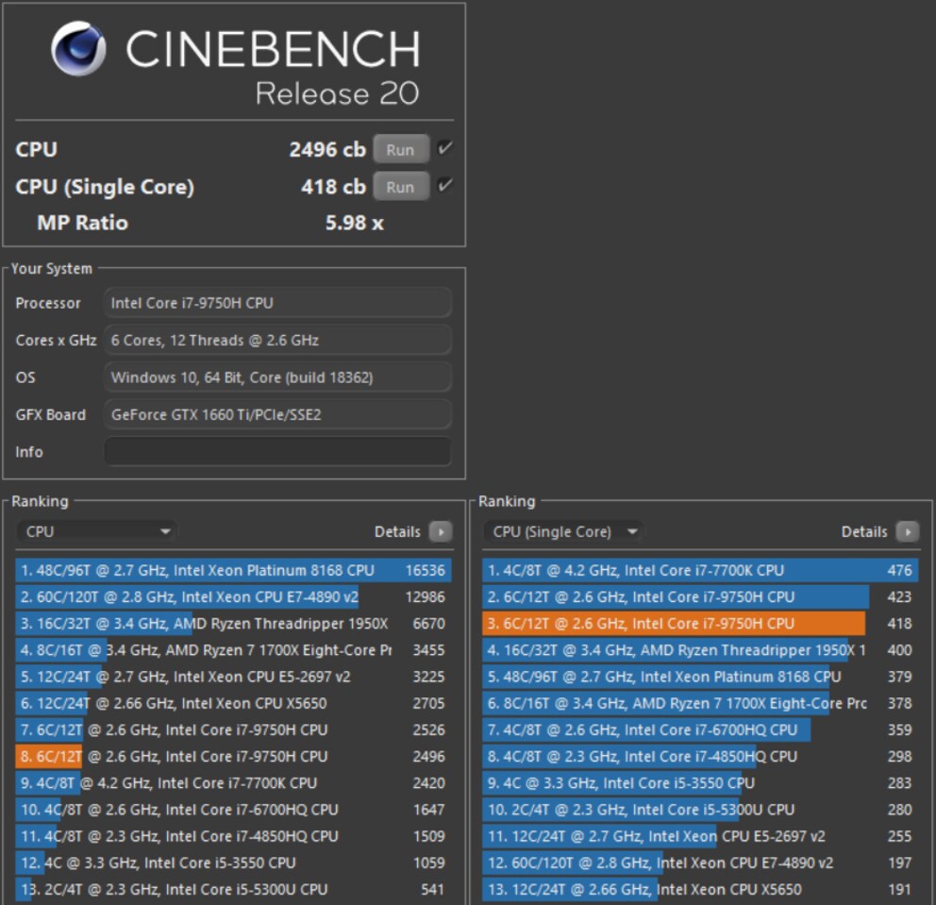The image size is (936, 905).
Task: Click the empty Info field
Action: [277, 452]
